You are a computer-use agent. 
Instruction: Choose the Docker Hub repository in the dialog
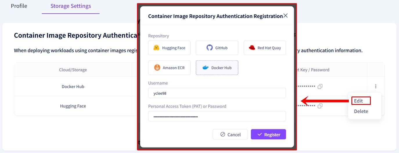(217, 68)
